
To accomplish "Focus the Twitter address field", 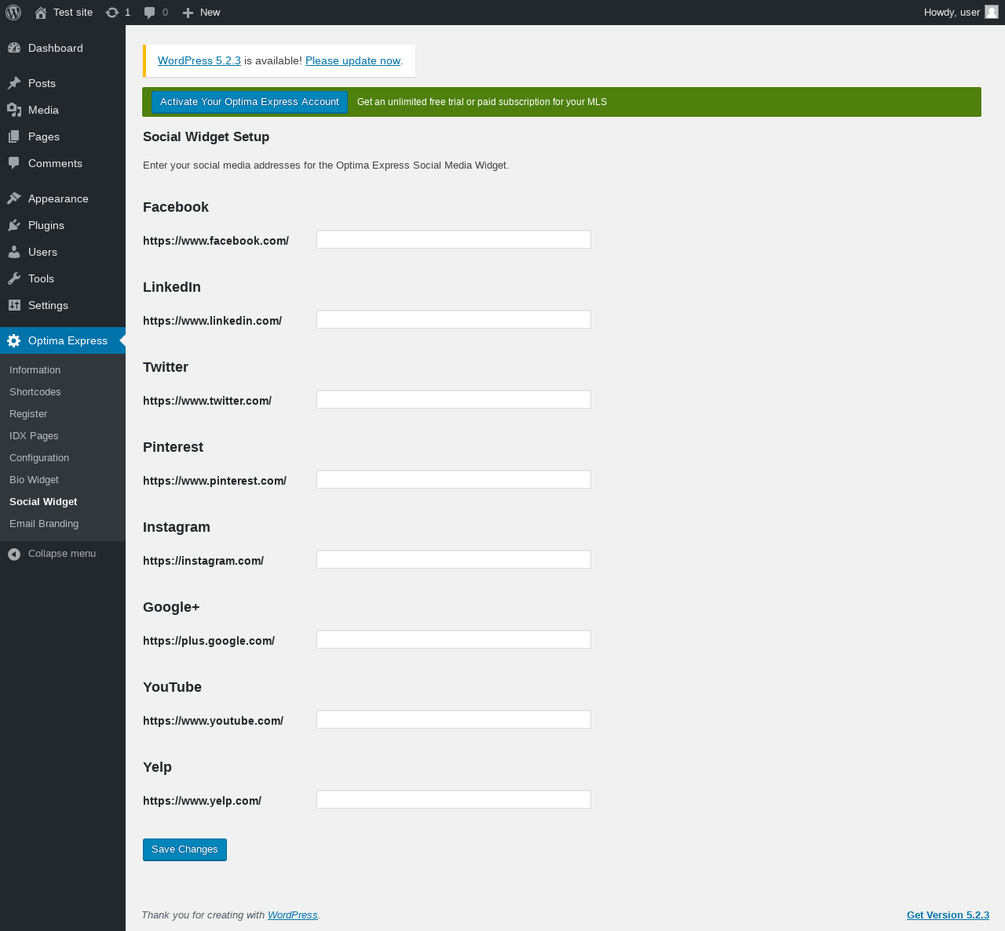I will coord(454,399).
